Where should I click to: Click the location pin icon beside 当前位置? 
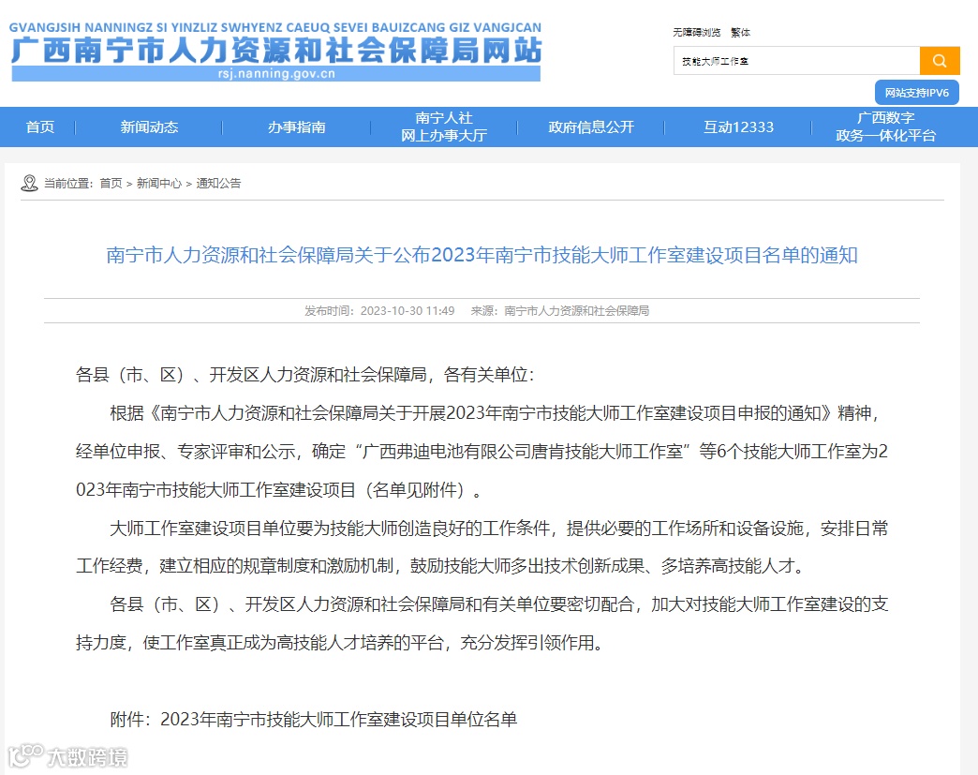pyautogui.click(x=29, y=183)
